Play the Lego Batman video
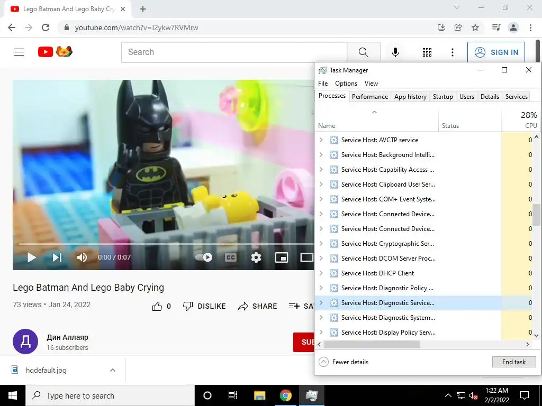The height and width of the screenshot is (406, 542). click(31, 257)
